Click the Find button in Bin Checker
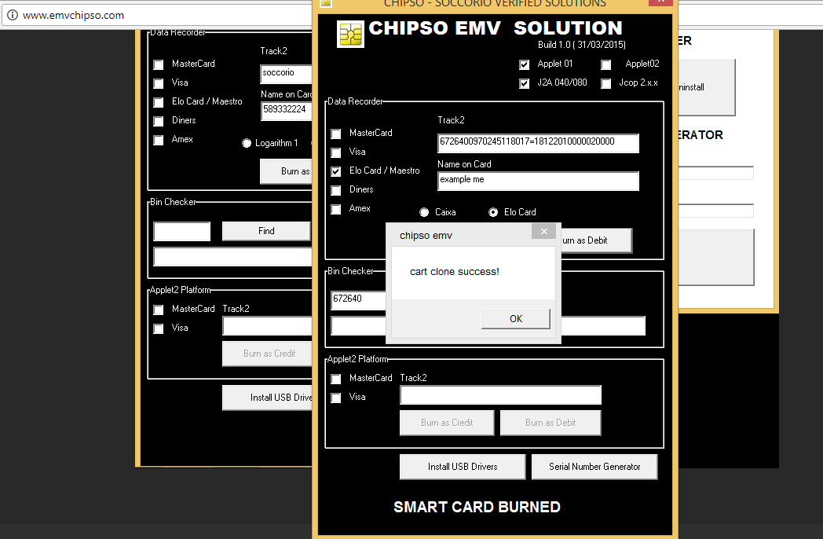 click(266, 231)
